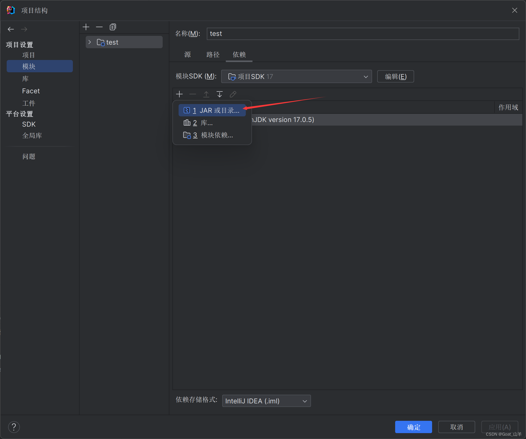Viewport: 526px width, 439px height.
Task: Click the back navigation arrow
Action: [11, 29]
